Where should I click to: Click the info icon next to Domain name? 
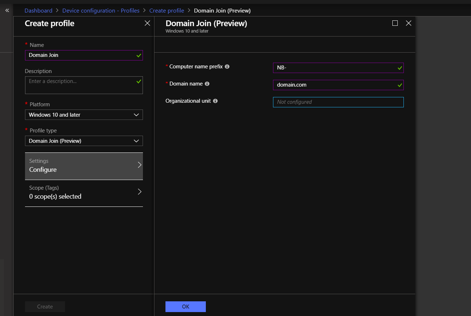pos(207,83)
